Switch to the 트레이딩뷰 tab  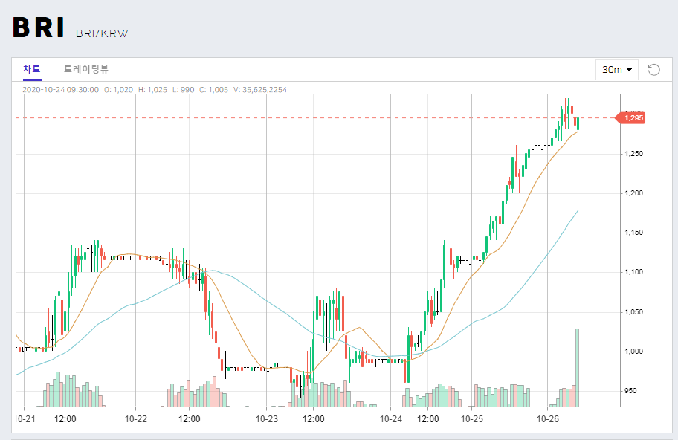click(86, 69)
